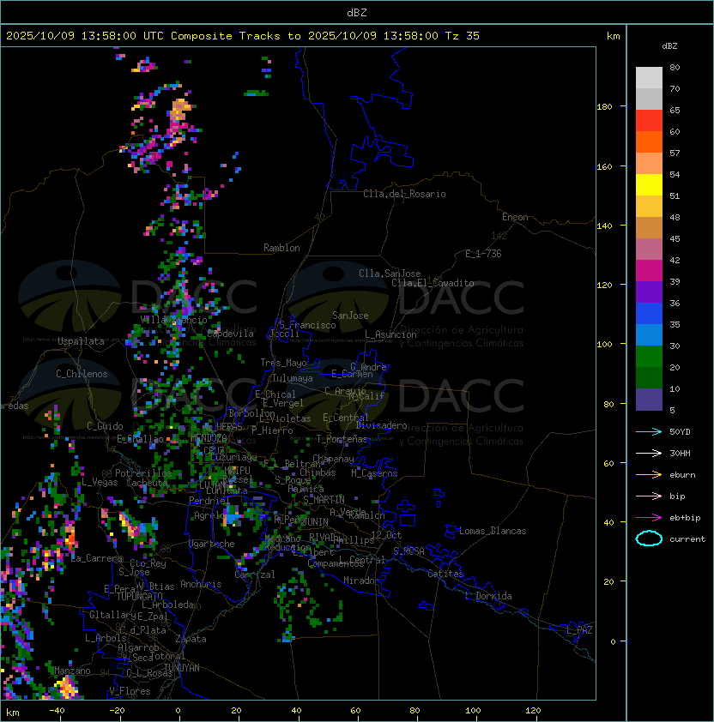
Task: Click the 'dBZ' title at the top bar
Action: (357, 12)
